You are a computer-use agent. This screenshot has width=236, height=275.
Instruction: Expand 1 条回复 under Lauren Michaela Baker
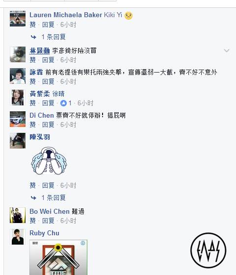pyautogui.click(x=53, y=37)
